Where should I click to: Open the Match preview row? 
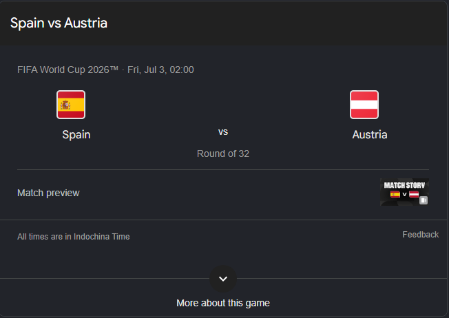click(x=223, y=193)
